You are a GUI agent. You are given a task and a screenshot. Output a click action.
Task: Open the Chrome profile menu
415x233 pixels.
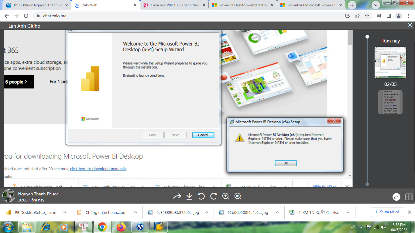(398, 16)
